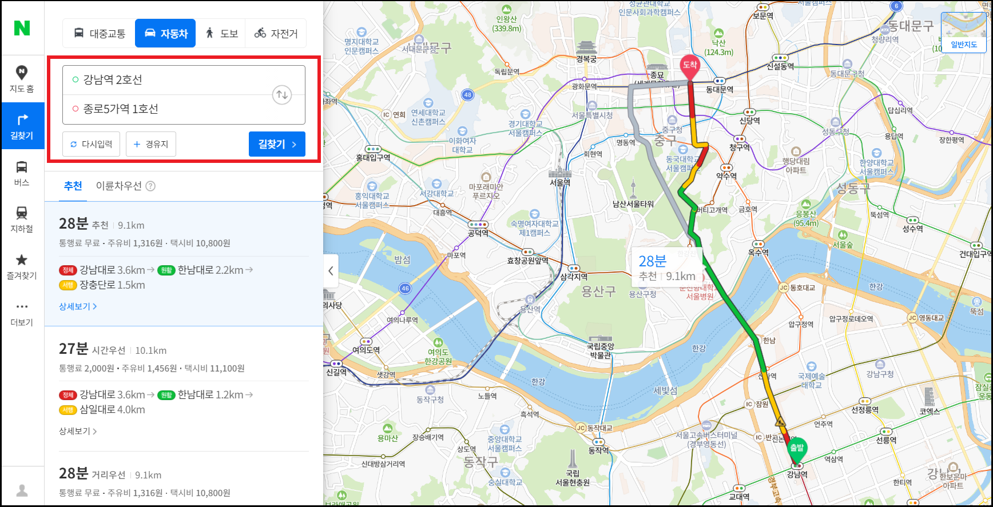Click 동대문역 station on map
This screenshot has height=507, width=993.
pos(720,85)
